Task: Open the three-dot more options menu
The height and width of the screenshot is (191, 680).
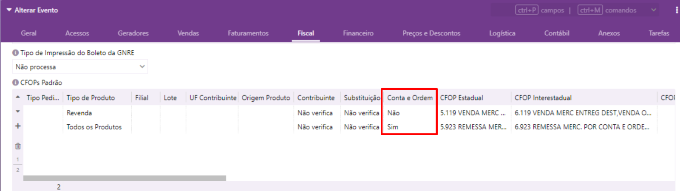Action: [677, 10]
